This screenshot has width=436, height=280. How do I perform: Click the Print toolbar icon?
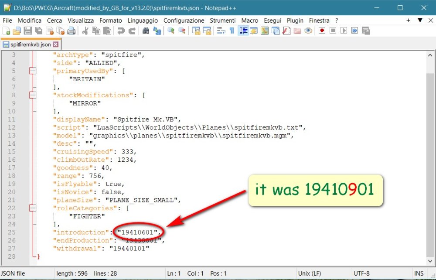pos(71,31)
